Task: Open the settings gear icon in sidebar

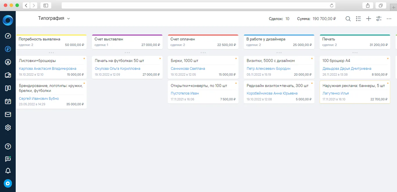Action: coord(8,127)
